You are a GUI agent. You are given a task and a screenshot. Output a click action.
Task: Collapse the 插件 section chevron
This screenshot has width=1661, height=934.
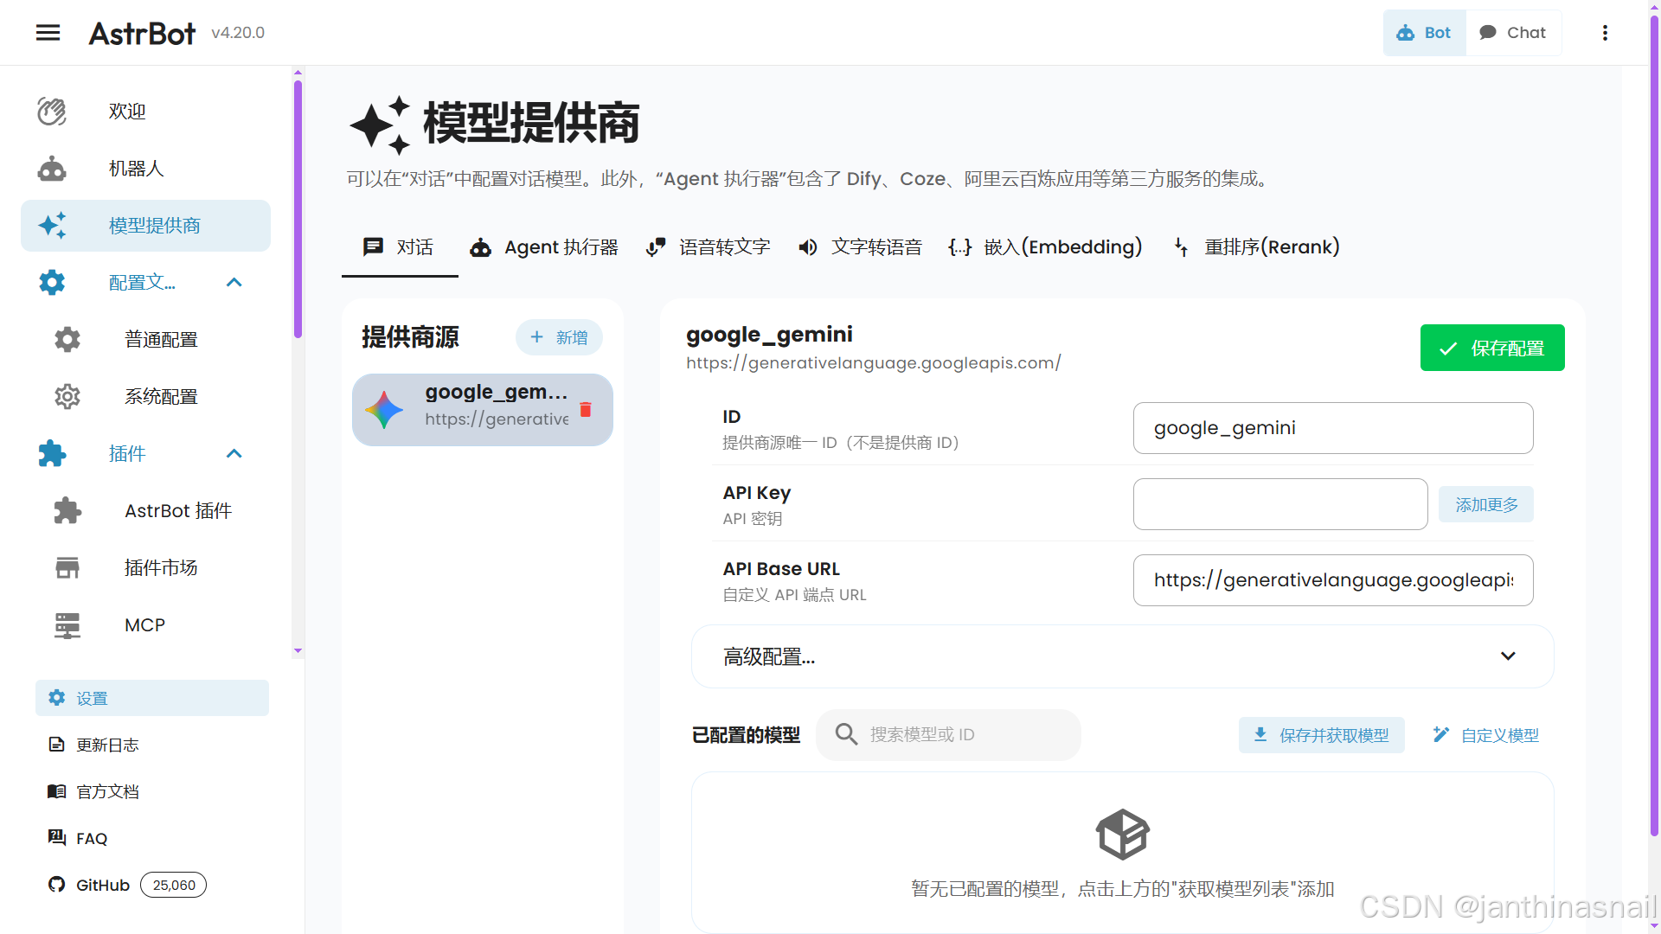tap(234, 454)
